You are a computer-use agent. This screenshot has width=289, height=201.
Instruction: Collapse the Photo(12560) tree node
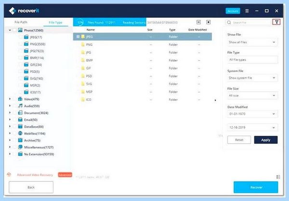pyautogui.click(x=10, y=30)
